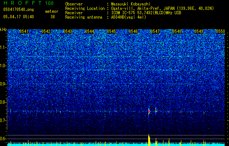Click the 0541 time marker label
This screenshot has width=229, height=146.
point(24,31)
